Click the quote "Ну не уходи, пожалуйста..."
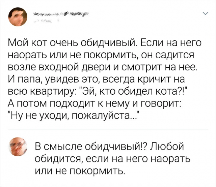Screen dimensions: 216x187 73,115
